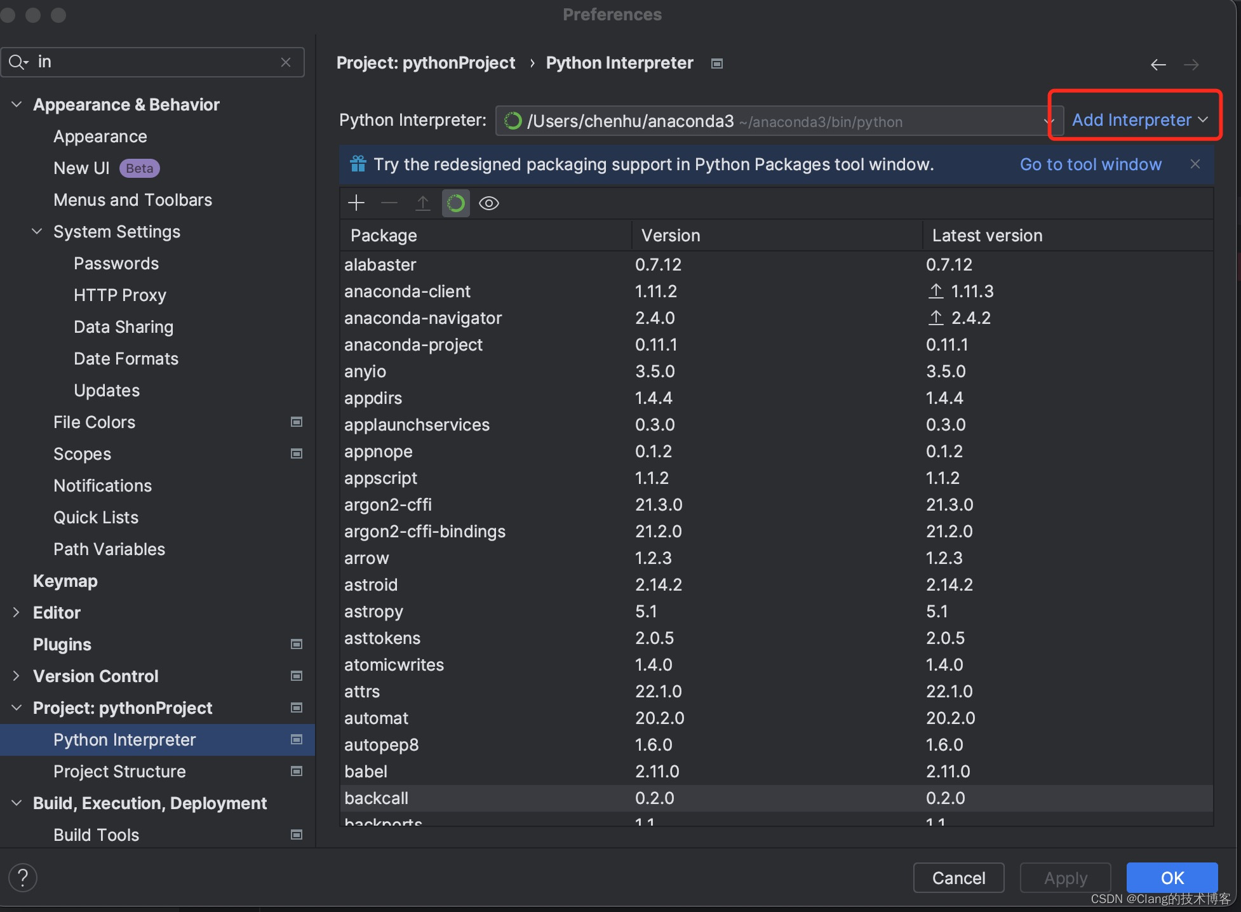Toggle the Conda package manager icon
1241x912 pixels.
click(x=456, y=203)
